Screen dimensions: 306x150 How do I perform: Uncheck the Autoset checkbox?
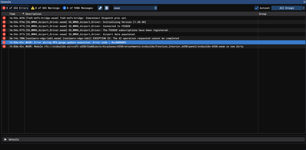(256, 8)
